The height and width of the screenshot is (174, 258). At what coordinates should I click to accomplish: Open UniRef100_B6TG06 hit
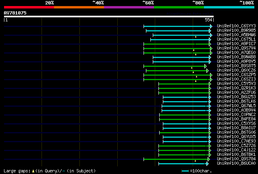click(236, 133)
